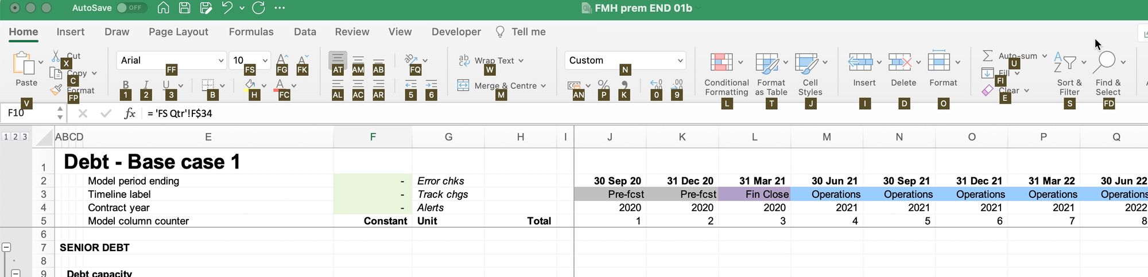Click the Save icon in title bar

184,8
